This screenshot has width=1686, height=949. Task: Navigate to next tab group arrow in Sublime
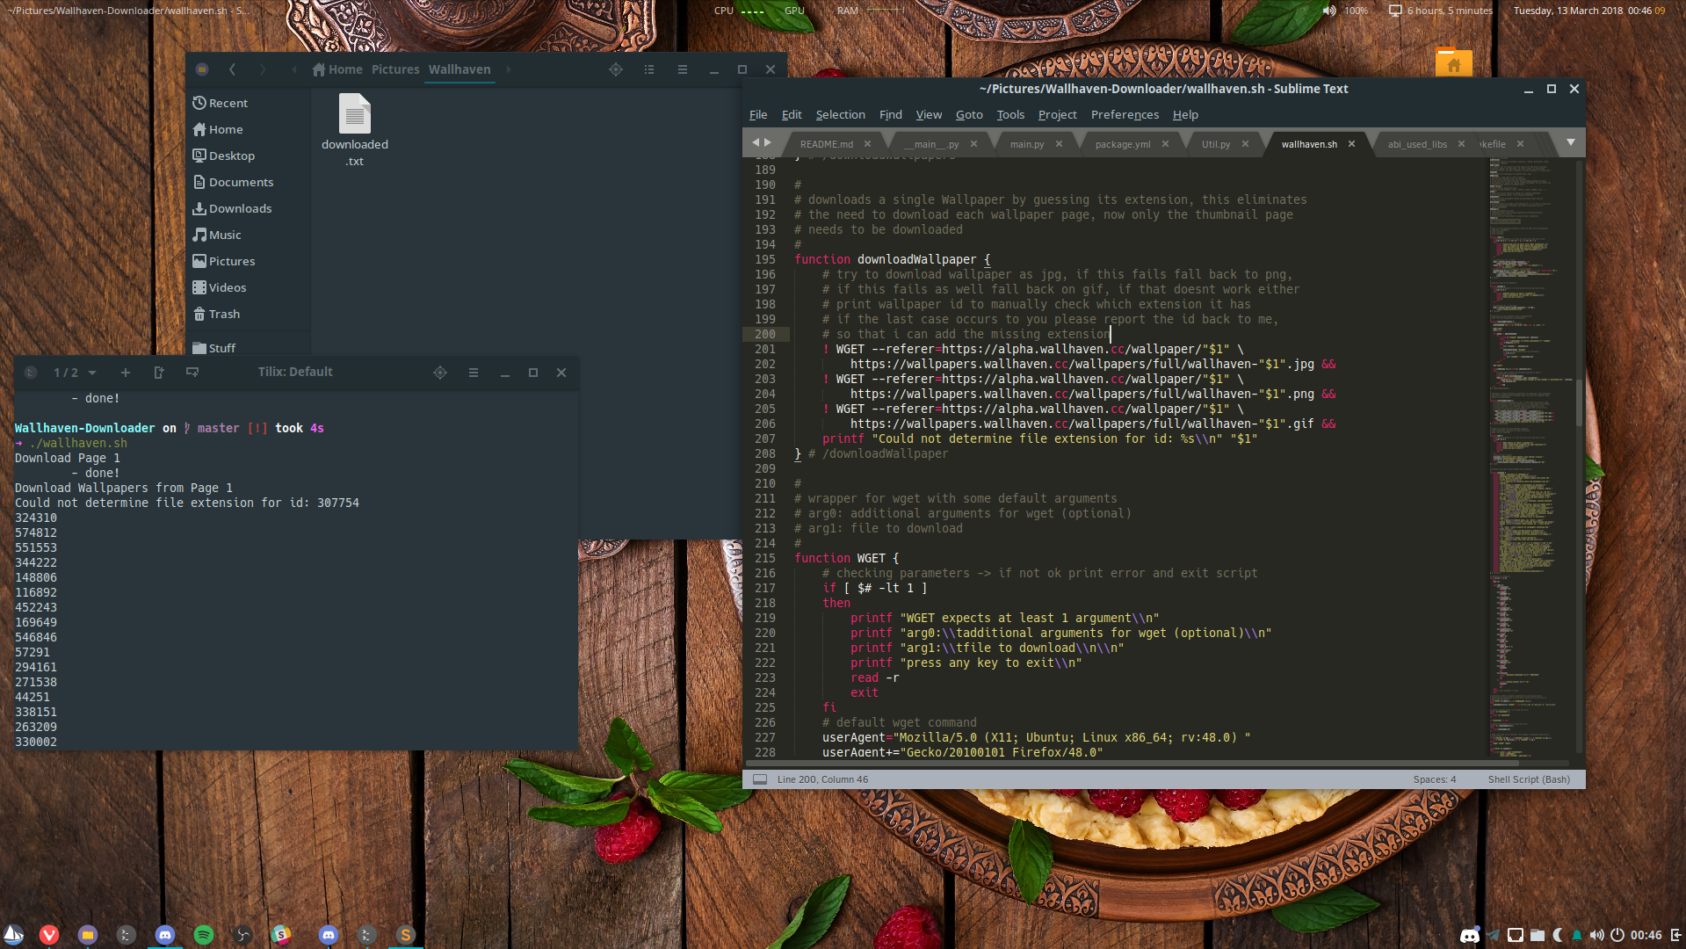[x=768, y=142]
